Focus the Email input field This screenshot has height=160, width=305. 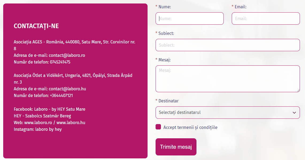click(265, 18)
